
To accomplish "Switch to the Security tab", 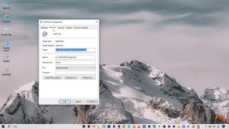I will click(x=61, y=28).
